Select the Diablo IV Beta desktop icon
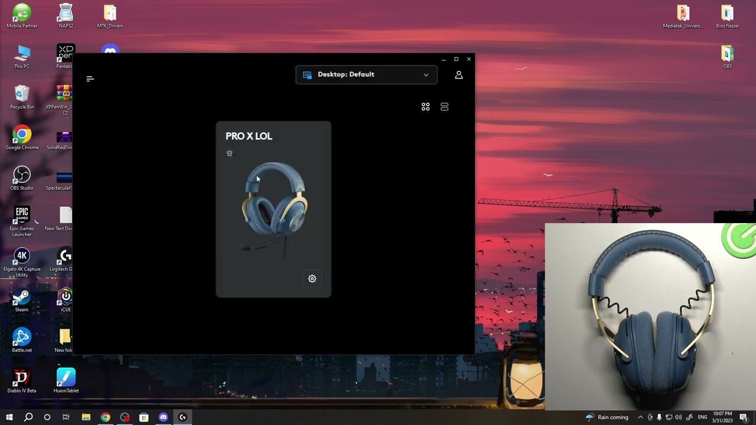This screenshot has height=425, width=756. pos(22,381)
